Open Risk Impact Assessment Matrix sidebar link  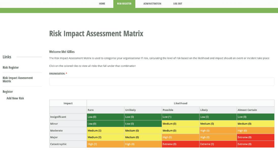pyautogui.click(x=18, y=80)
